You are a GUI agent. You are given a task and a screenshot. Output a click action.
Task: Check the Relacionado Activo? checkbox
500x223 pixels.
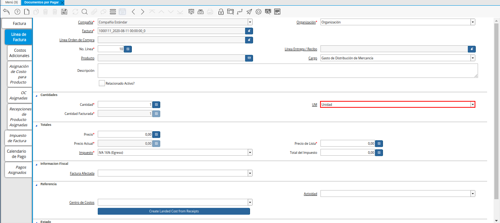coord(102,83)
